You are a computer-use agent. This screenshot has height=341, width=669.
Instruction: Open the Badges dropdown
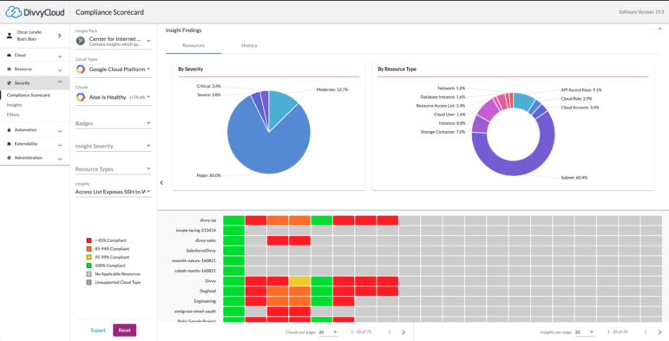[114, 123]
